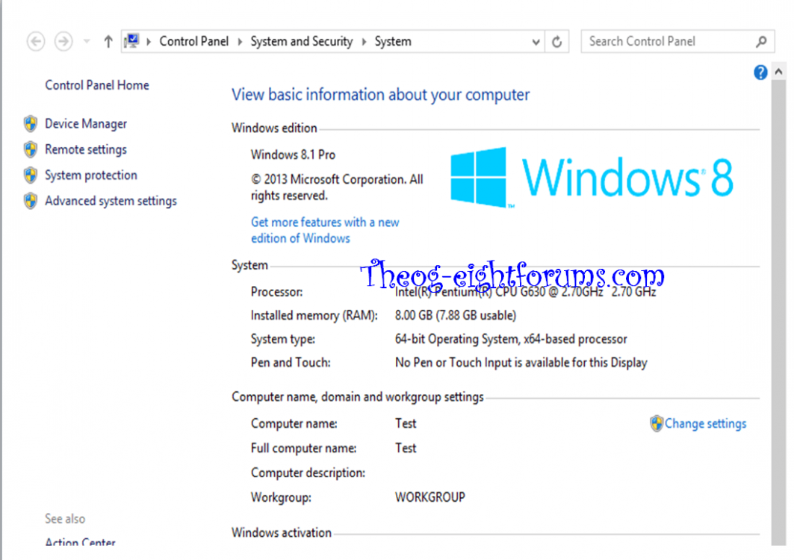Click the search magnifier icon

point(761,42)
